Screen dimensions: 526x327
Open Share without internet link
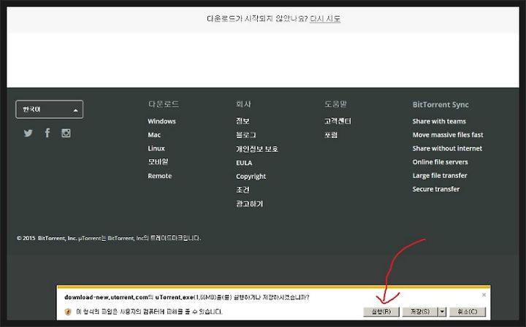[447, 148]
